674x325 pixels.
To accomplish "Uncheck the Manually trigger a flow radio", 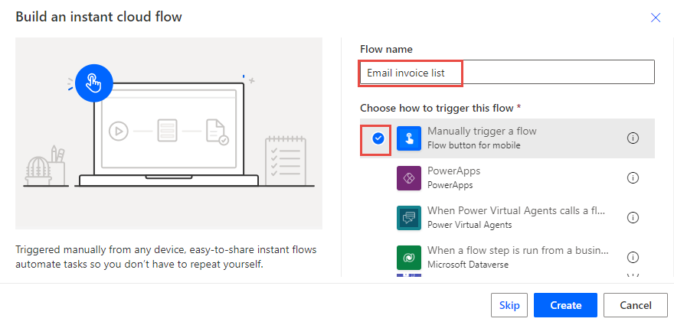I will 378,138.
